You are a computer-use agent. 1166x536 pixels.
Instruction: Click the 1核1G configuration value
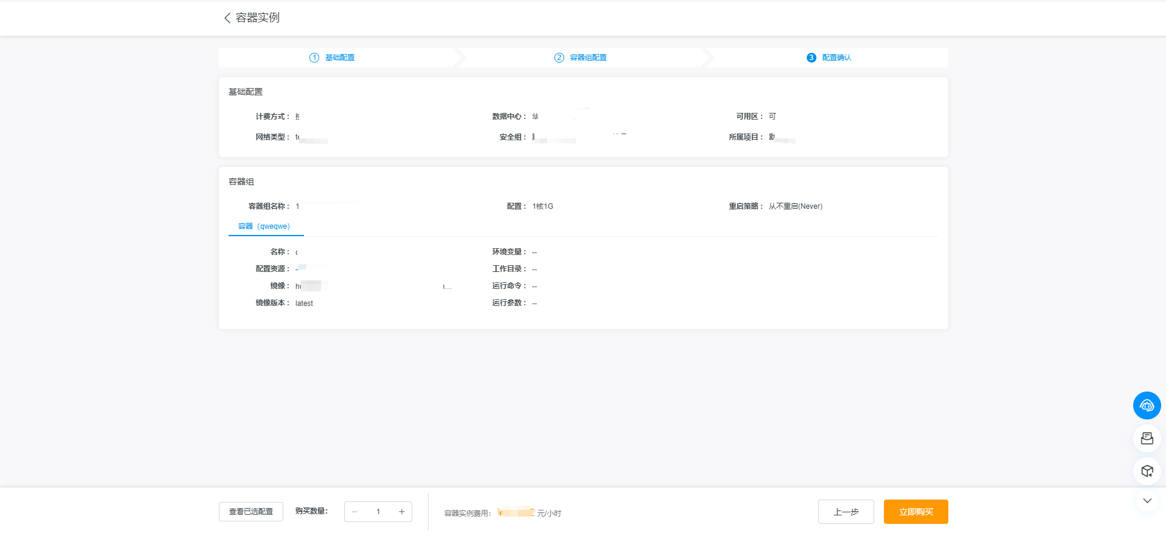click(x=543, y=206)
